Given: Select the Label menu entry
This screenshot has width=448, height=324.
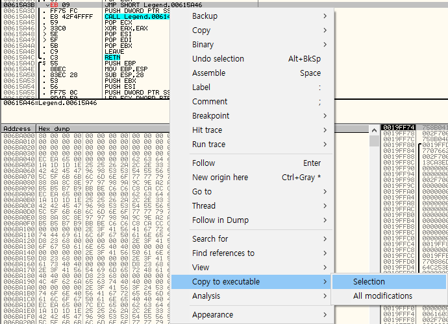Looking at the screenshot, I should click(252, 87).
